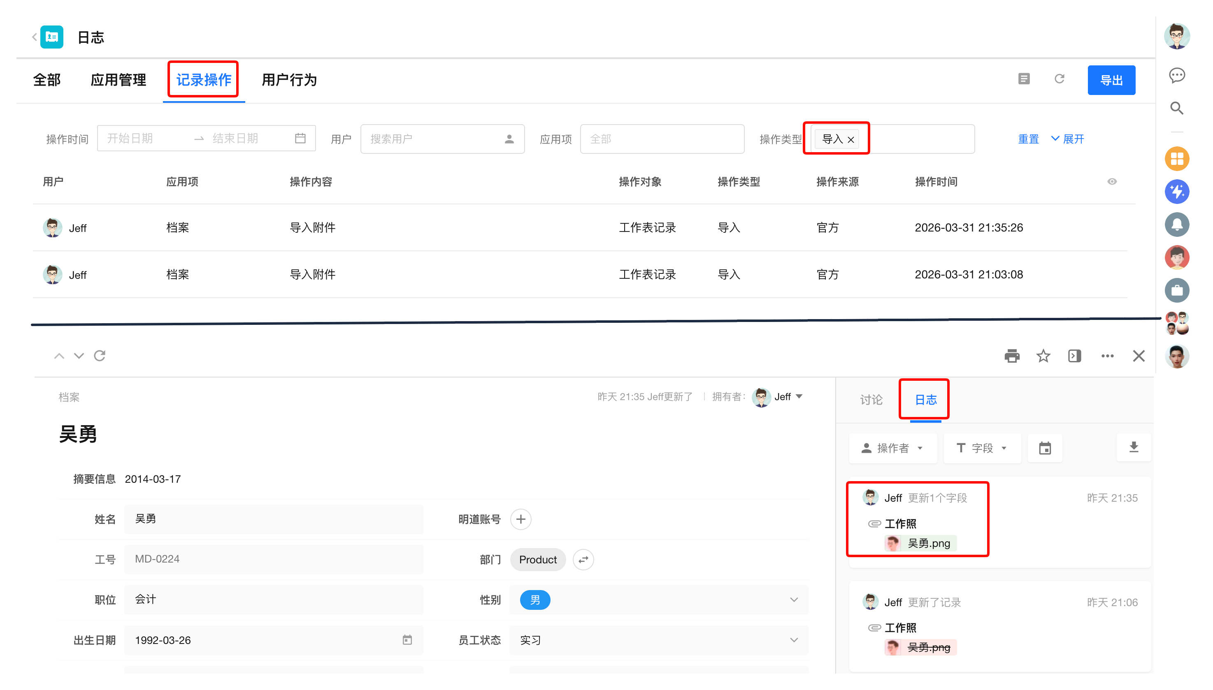Select the blue 男 gender tag

pos(535,600)
